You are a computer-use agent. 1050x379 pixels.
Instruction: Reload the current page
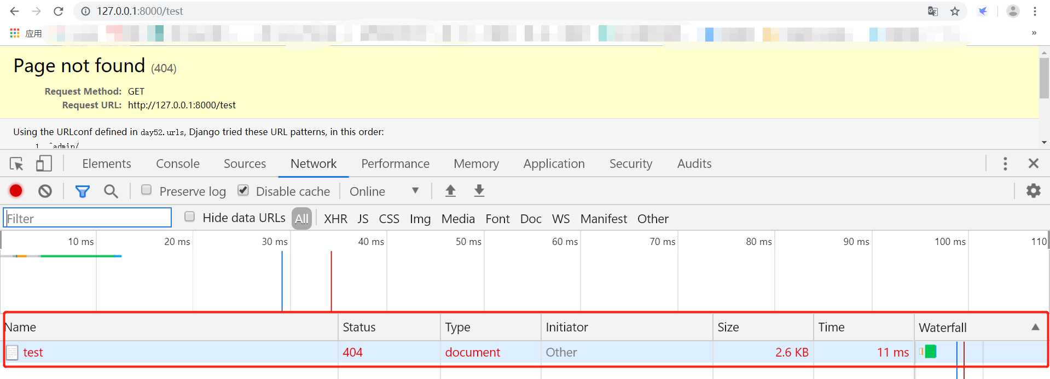(x=59, y=11)
